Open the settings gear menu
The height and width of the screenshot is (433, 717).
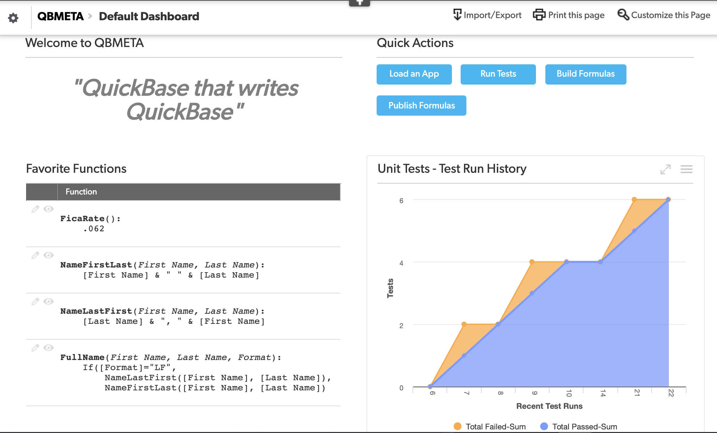pos(13,18)
